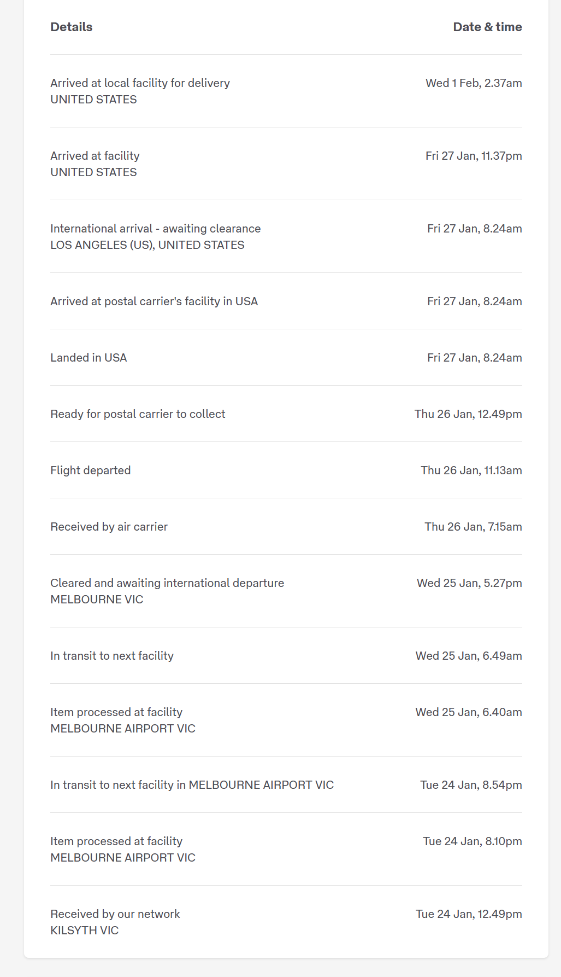Select 'Received by air carrier' entry

tap(109, 527)
